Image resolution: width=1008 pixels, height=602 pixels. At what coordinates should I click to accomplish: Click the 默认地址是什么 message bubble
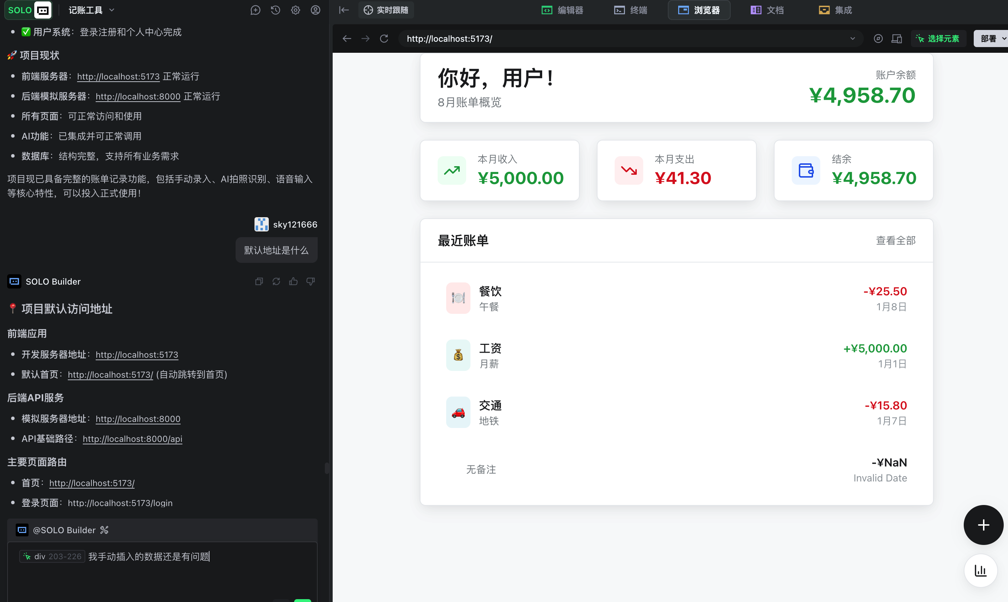pyautogui.click(x=277, y=250)
